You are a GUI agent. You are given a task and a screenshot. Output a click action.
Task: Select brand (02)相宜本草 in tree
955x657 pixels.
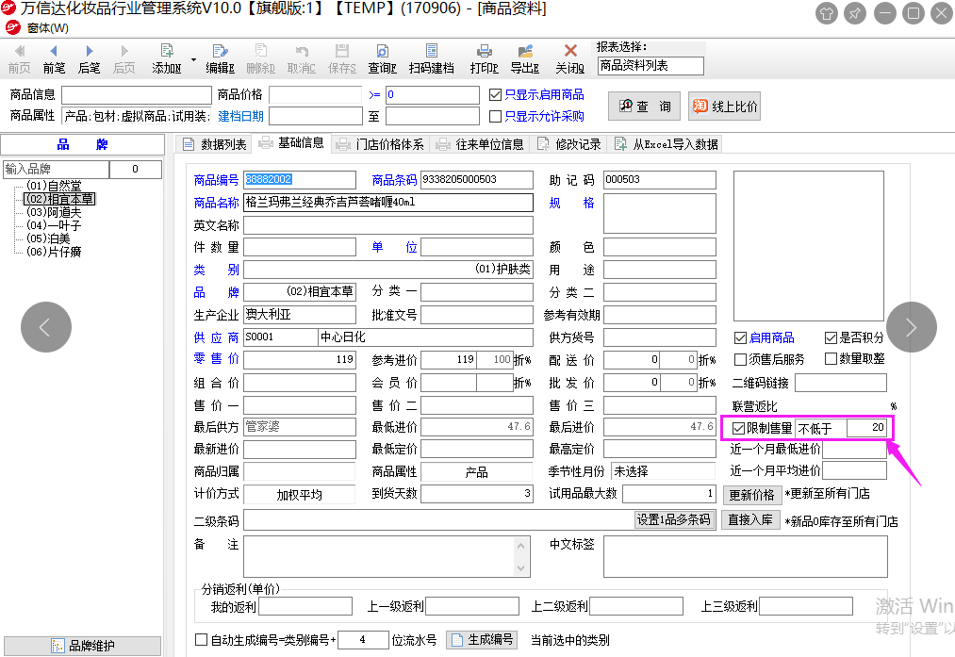[x=59, y=199]
